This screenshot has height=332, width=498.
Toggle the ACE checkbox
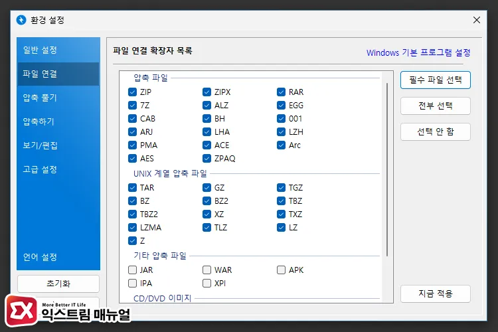pos(207,145)
